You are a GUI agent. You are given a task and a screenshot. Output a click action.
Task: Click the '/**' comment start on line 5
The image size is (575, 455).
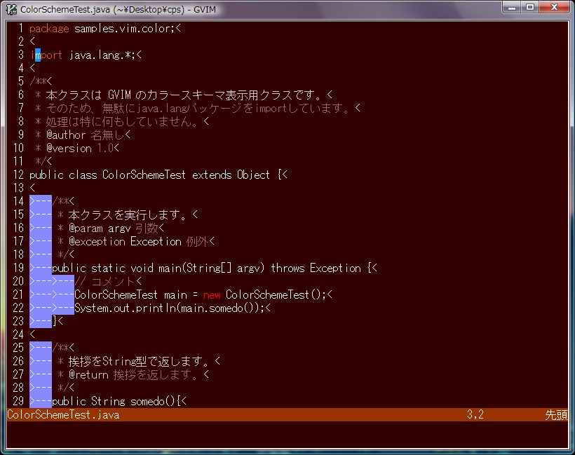tap(38, 81)
